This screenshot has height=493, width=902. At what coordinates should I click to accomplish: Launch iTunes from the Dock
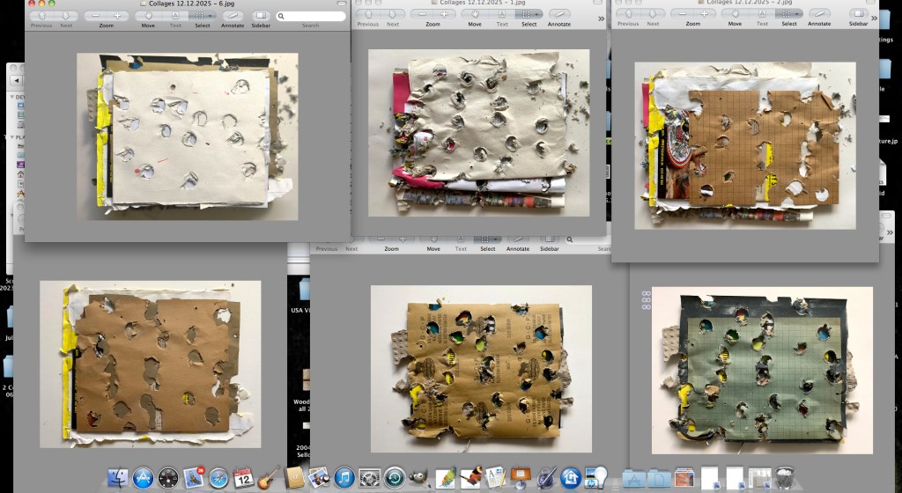point(344,478)
